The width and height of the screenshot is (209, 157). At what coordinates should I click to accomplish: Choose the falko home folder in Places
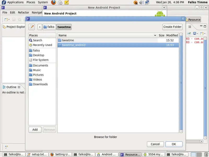42,51
